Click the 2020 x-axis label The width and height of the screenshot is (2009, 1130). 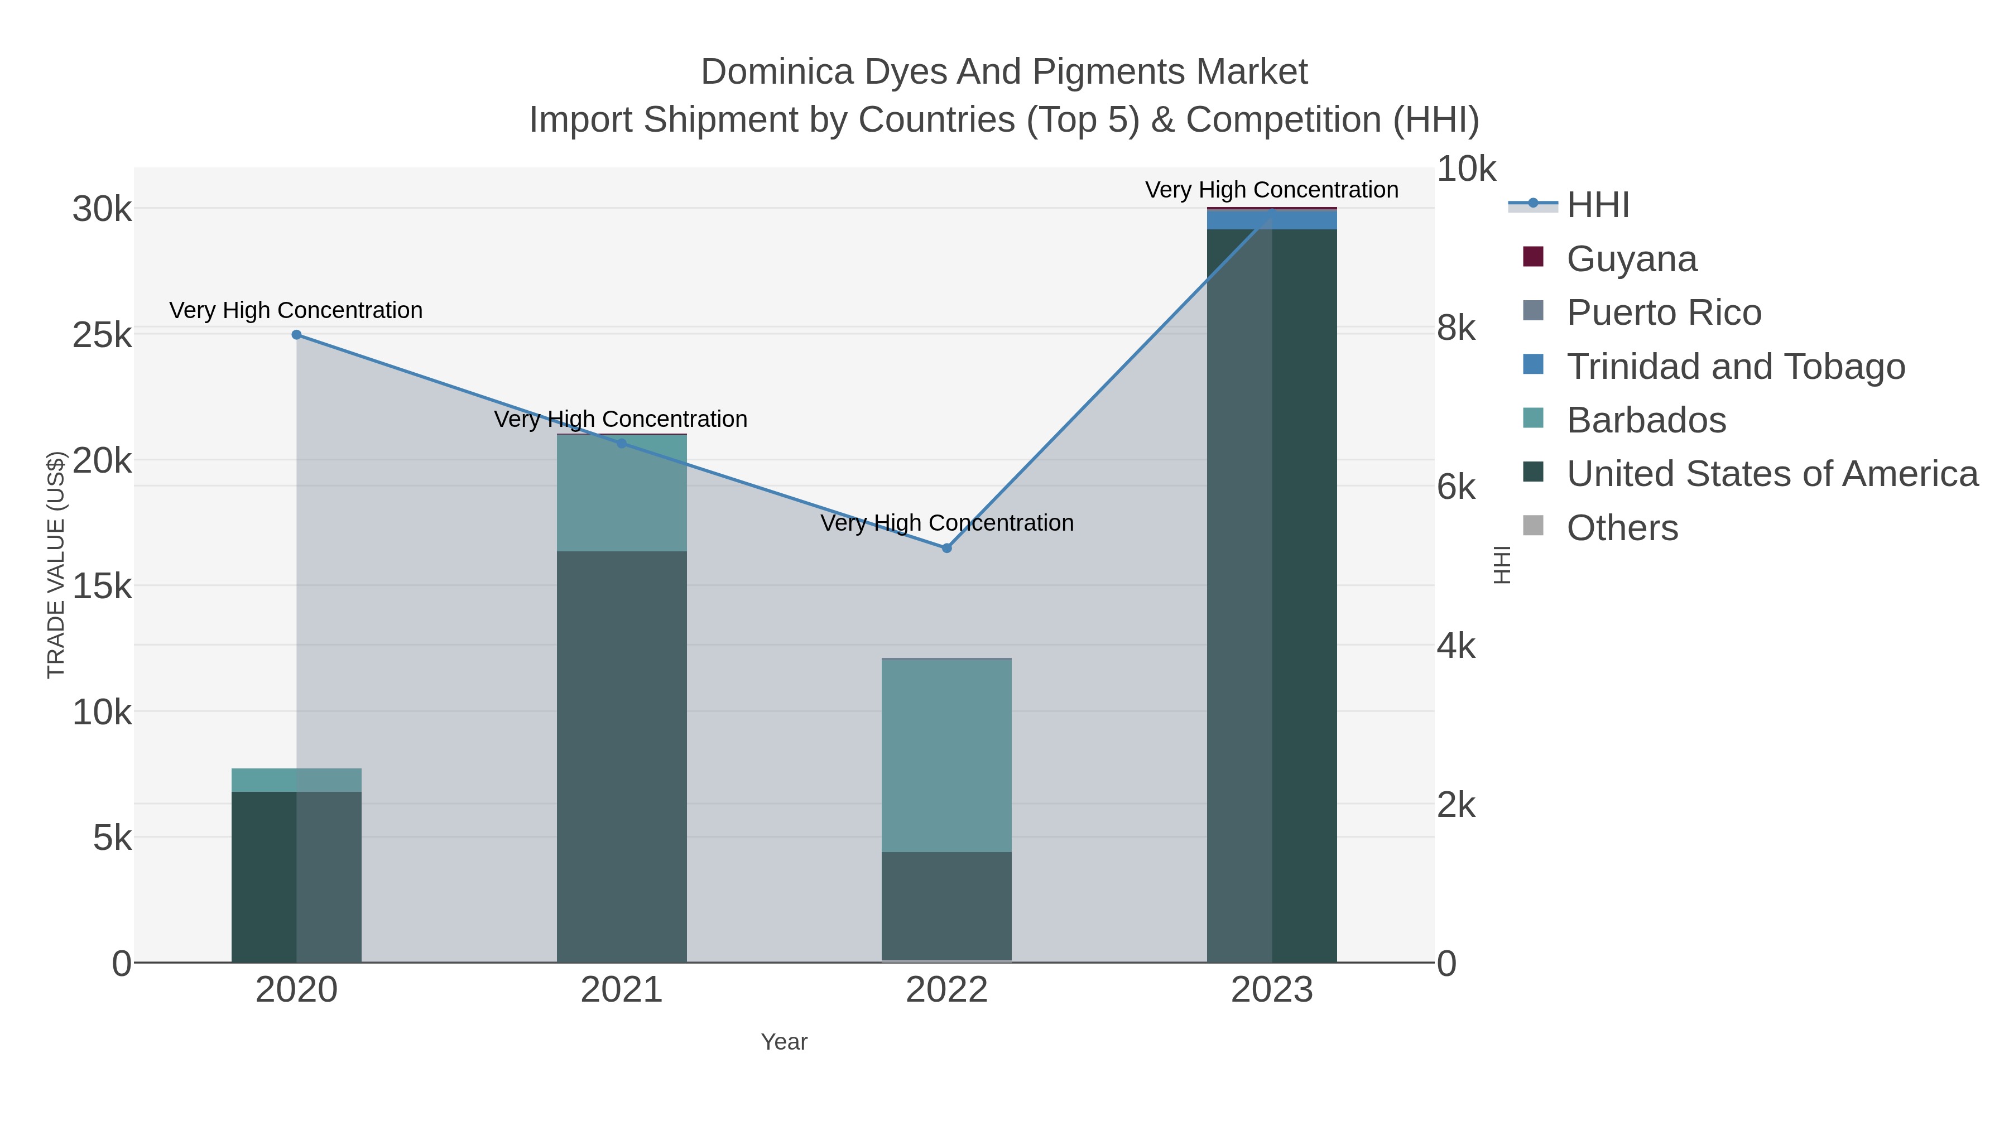click(296, 990)
